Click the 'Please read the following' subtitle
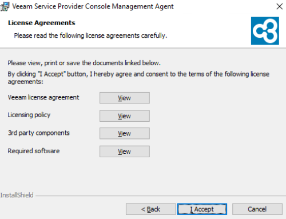The height and width of the screenshot is (219, 286). (90, 35)
